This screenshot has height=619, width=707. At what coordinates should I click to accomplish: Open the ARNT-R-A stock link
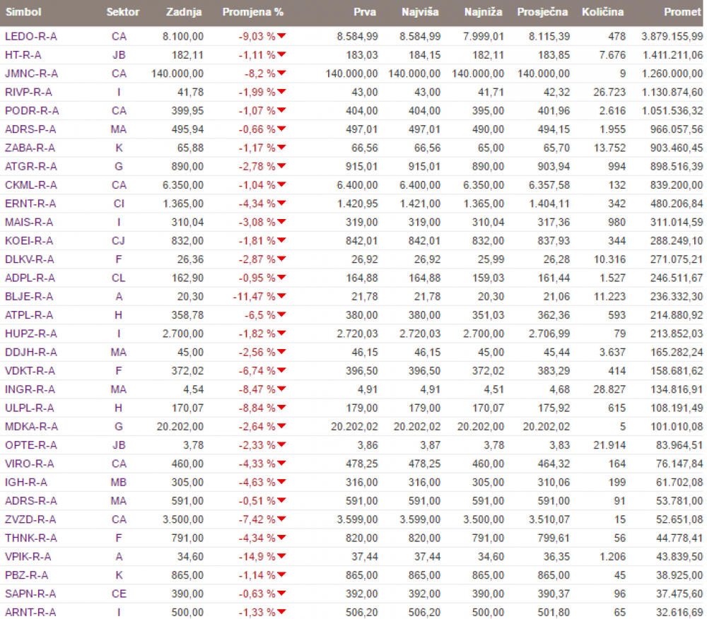(30, 612)
